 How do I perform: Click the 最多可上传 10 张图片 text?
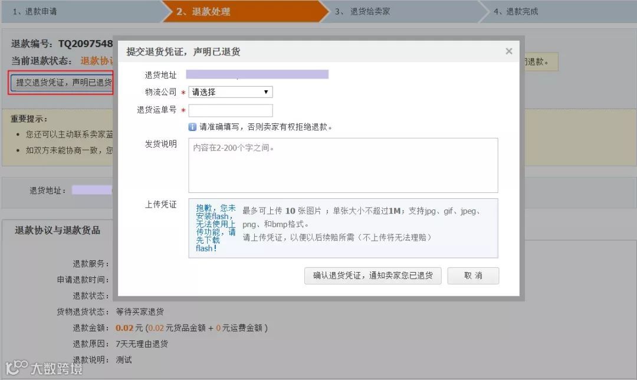coord(281,211)
